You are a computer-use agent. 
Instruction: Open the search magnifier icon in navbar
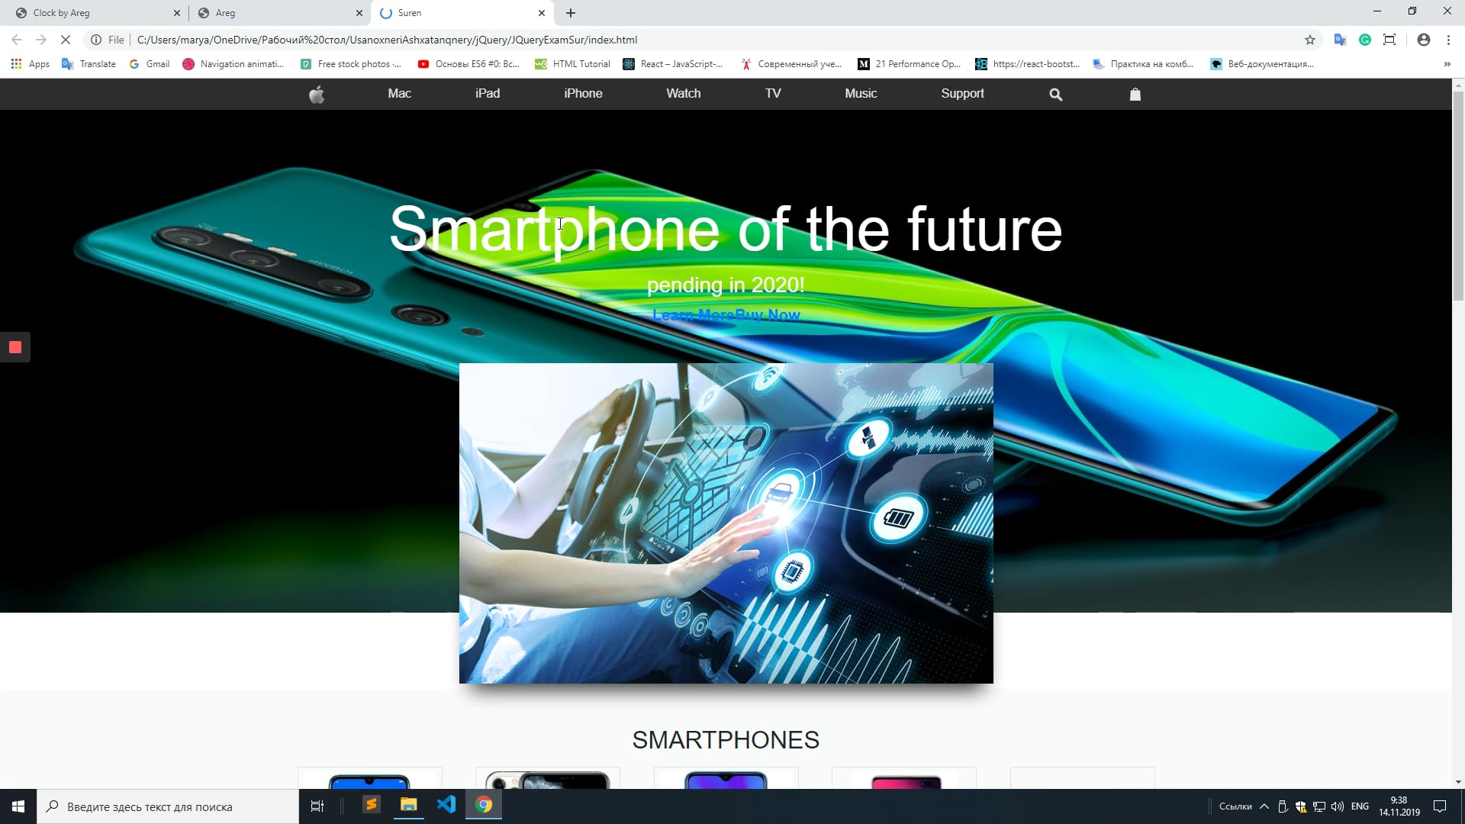(1056, 95)
